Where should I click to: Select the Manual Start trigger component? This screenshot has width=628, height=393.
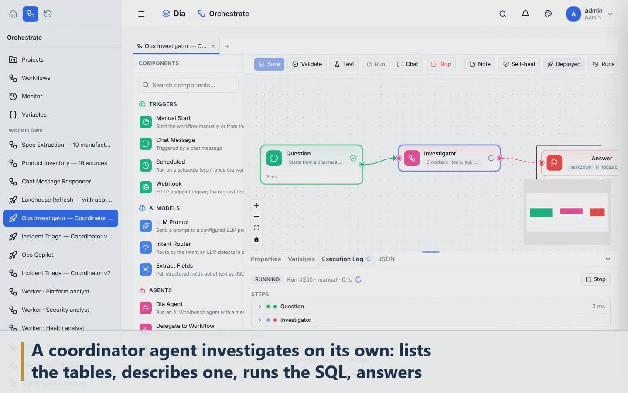(x=191, y=122)
